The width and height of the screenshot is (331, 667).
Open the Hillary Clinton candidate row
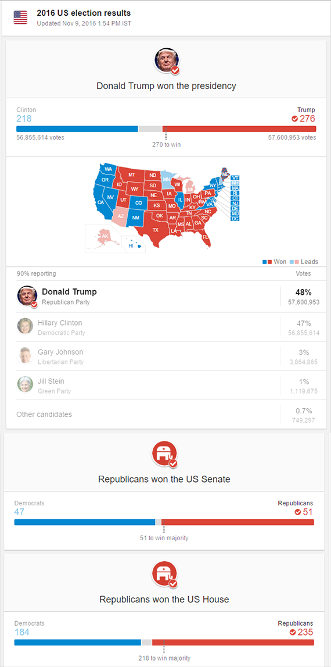[x=168, y=327]
